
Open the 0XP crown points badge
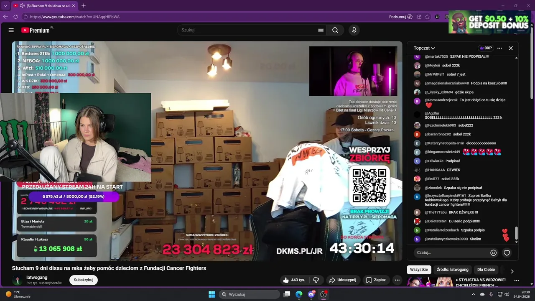pos(485,48)
